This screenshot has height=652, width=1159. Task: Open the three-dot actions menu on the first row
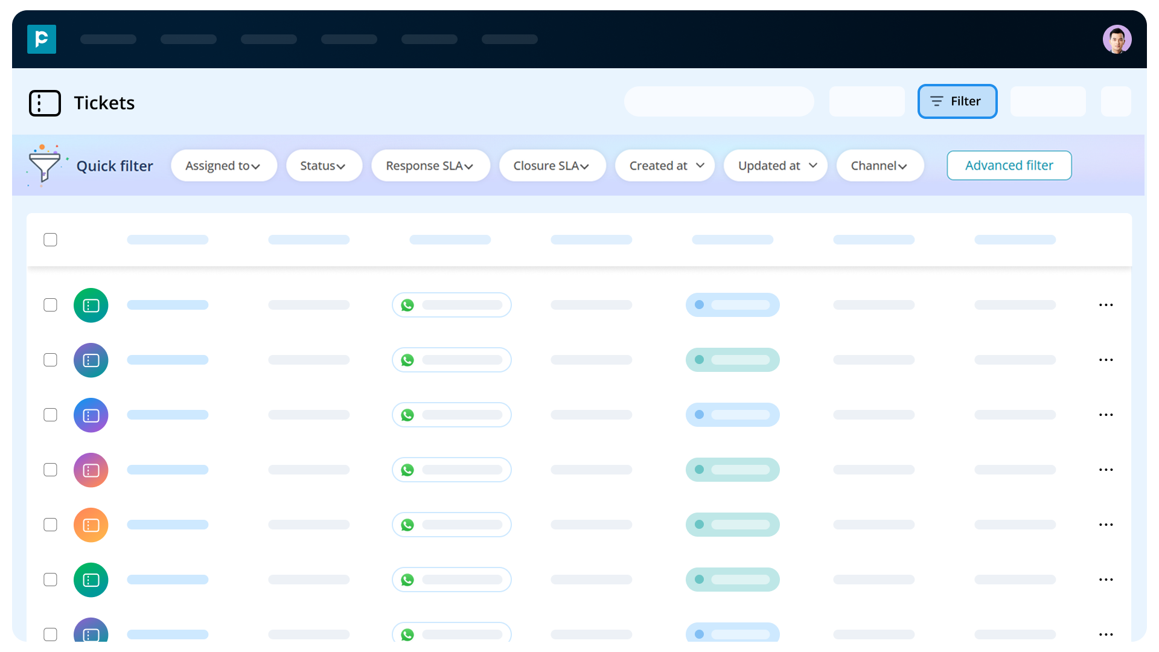coord(1106,305)
